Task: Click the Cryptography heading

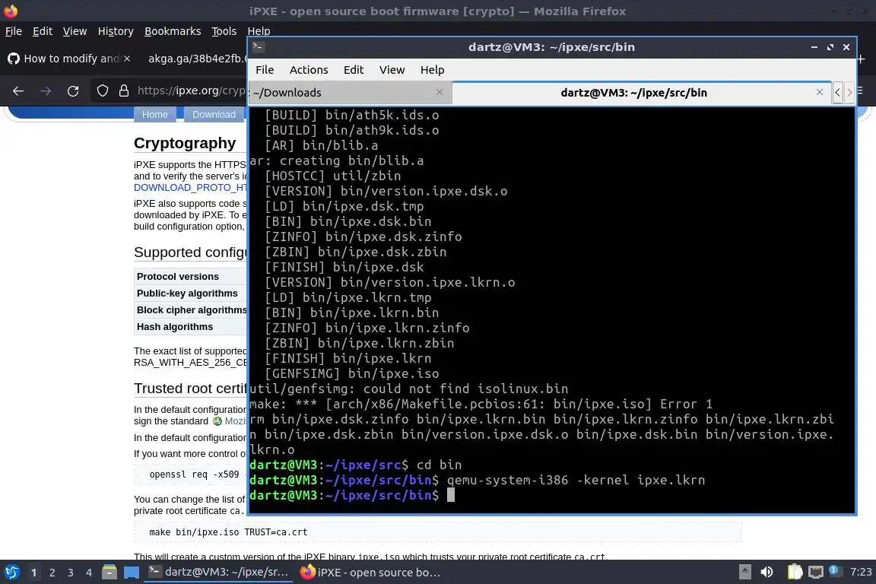Action: click(x=185, y=143)
